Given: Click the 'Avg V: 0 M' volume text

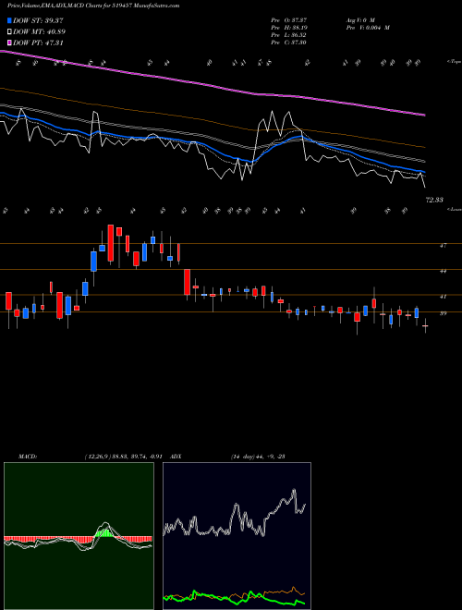Looking at the screenshot, I should coord(360,19).
